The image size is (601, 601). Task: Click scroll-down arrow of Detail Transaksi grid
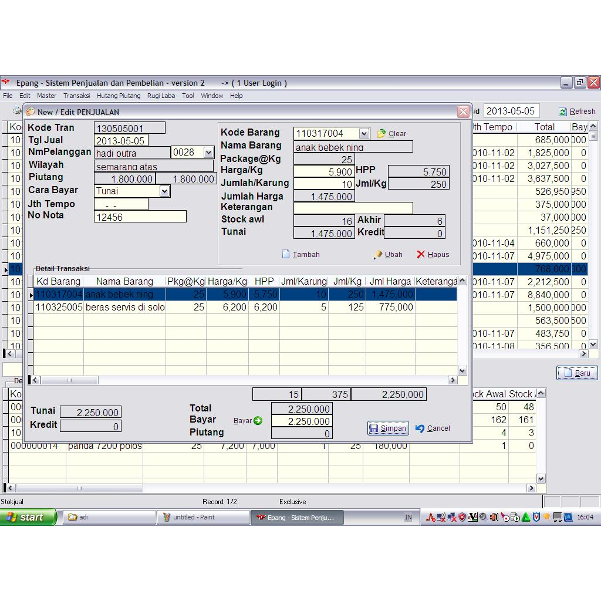(462, 371)
